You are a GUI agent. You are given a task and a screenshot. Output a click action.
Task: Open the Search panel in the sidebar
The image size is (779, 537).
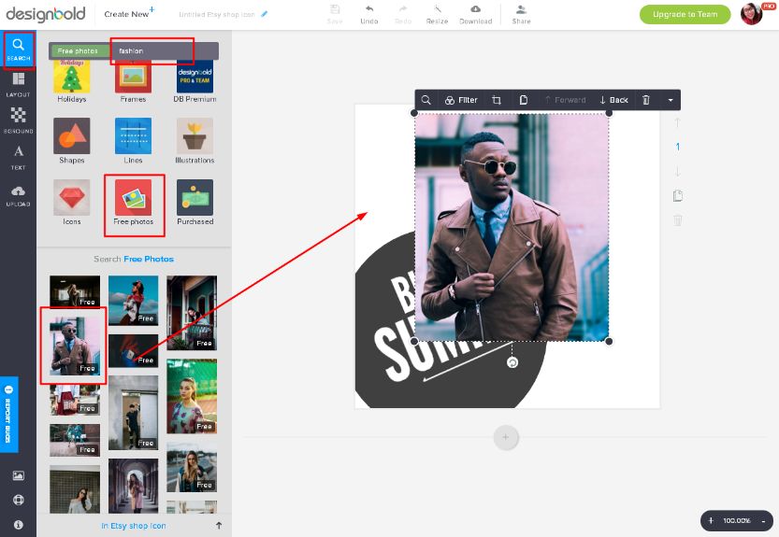point(19,49)
